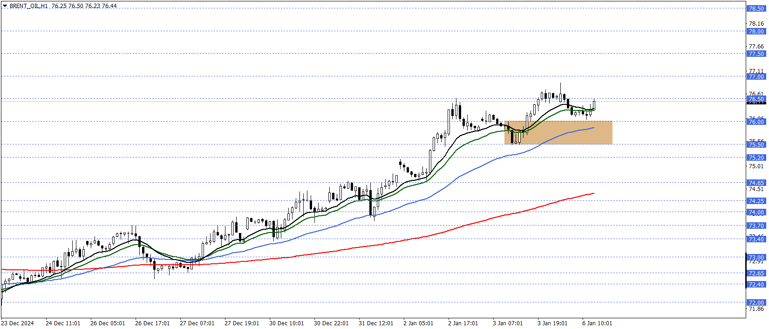Click the 3 Jan 07:01 time label
The height and width of the screenshot is (329, 769).
[x=508, y=323]
